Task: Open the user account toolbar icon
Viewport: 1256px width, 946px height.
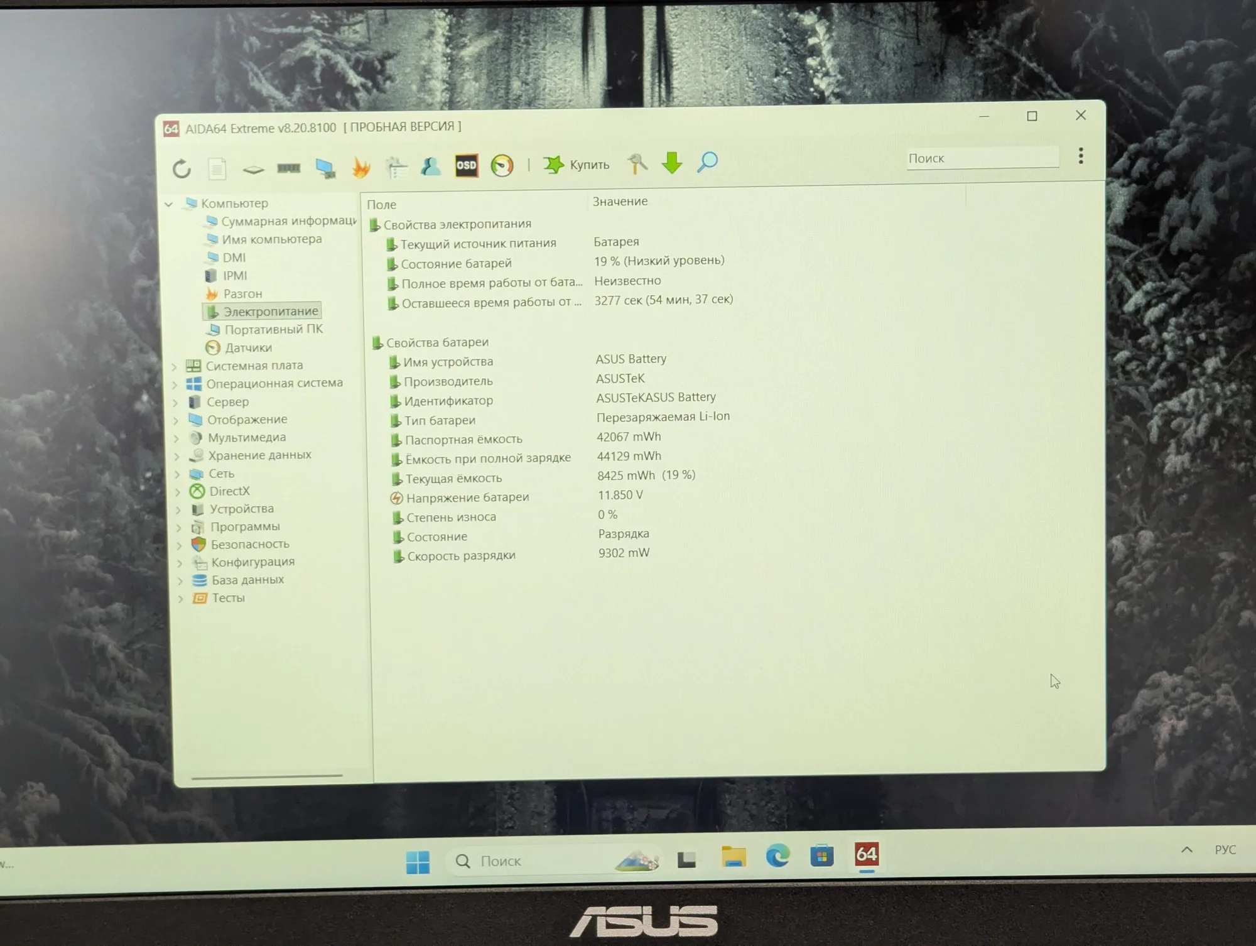Action: click(x=431, y=166)
